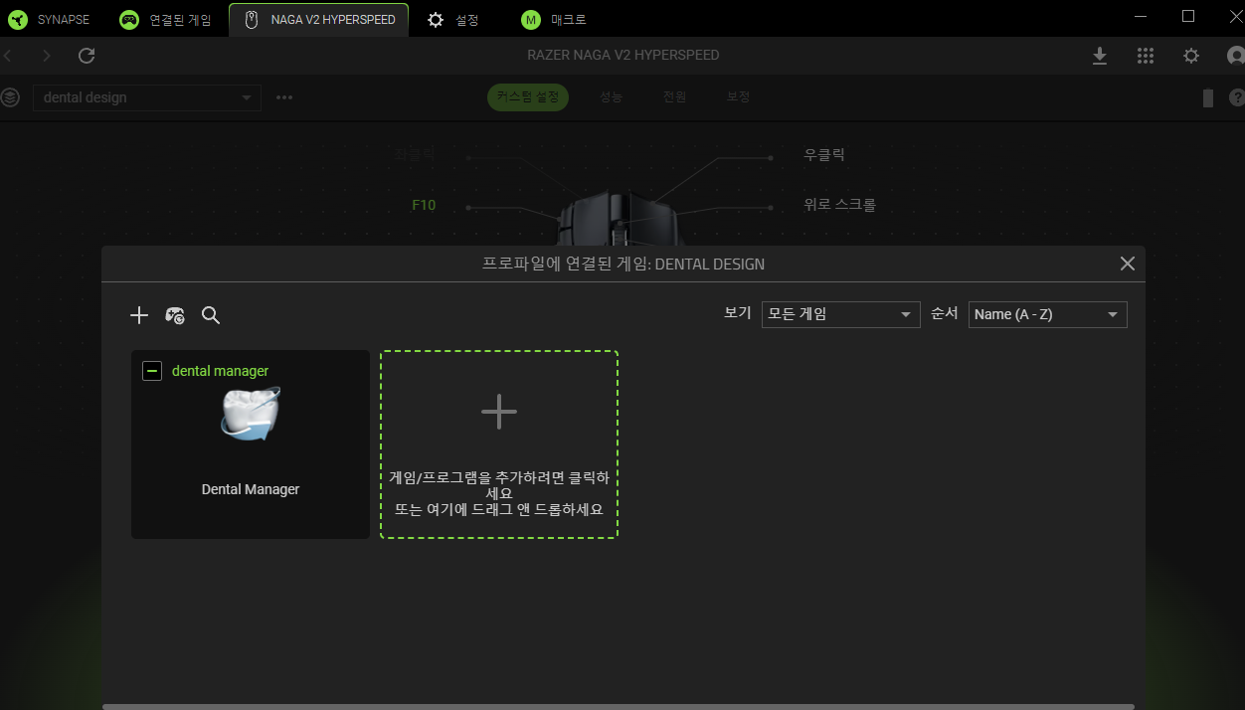The image size is (1245, 710).
Task: Click the mouse icon on the Naga tab
Action: (x=252, y=20)
